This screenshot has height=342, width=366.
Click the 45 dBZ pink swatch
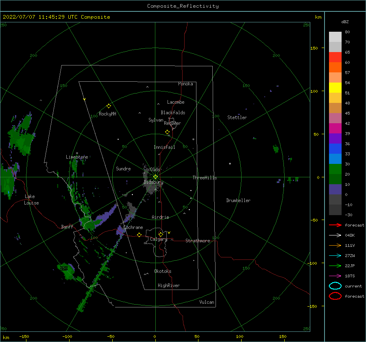(335, 118)
